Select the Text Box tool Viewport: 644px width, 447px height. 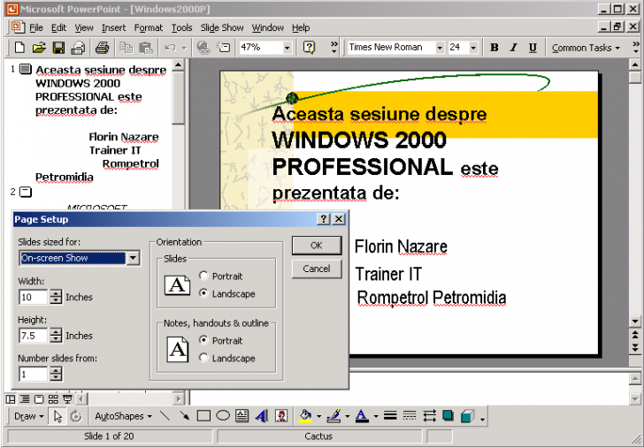click(x=241, y=416)
